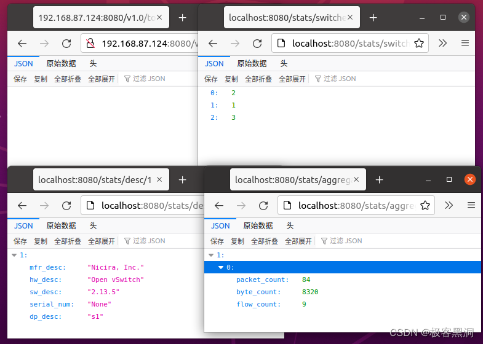The image size is (483, 344).
Task: Select the sw_desc value "2.13.5"
Action: (x=103, y=292)
